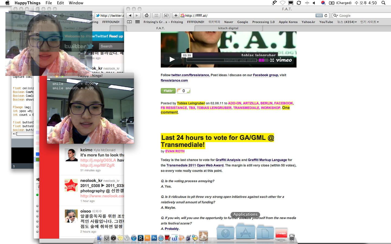Viewport: 391px width, 244px height.
Task: Expand the 뉴스 (4354) bookmarks dropdown
Action: 347,22
